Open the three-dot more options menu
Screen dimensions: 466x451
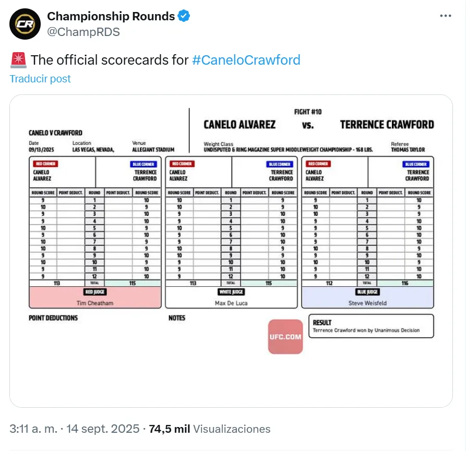pyautogui.click(x=445, y=16)
